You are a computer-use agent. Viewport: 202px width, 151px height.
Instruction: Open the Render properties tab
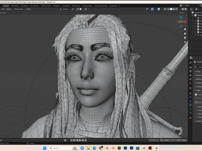click(190, 68)
